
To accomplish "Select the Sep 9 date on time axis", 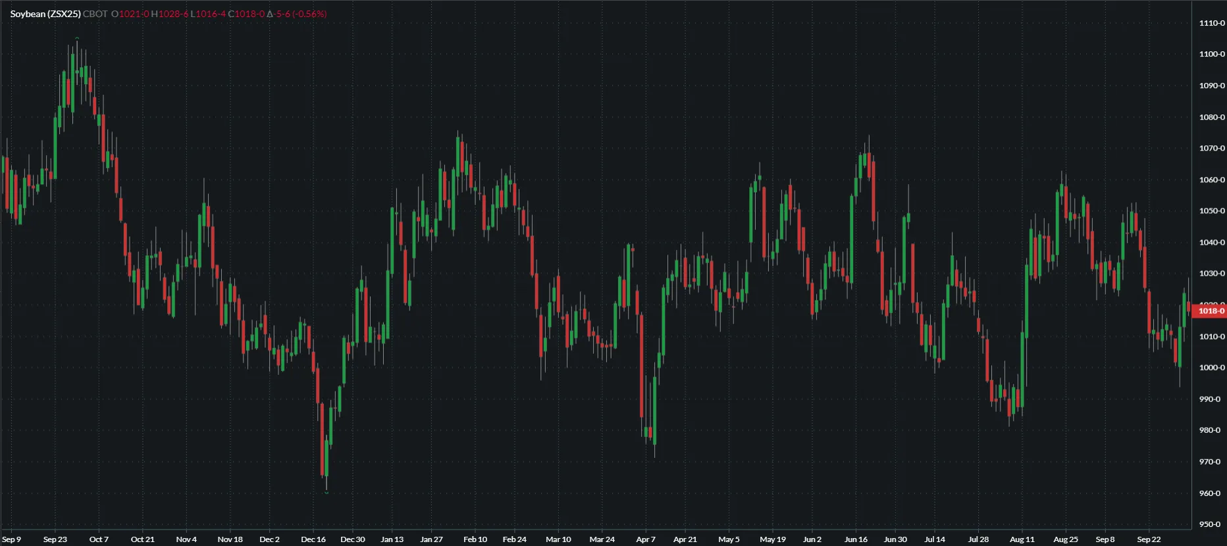I will pyautogui.click(x=12, y=539).
